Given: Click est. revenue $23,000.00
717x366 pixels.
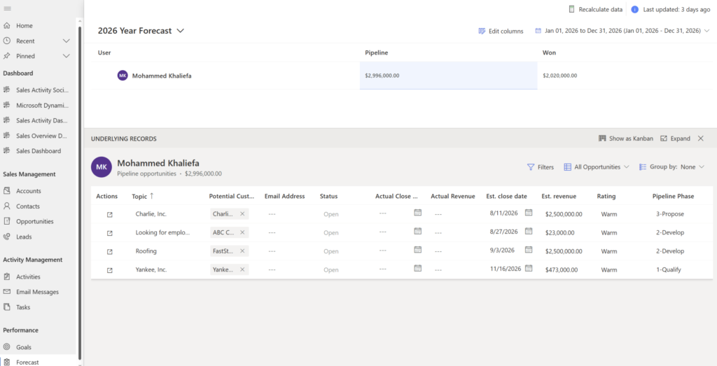Looking at the screenshot, I should (559, 232).
